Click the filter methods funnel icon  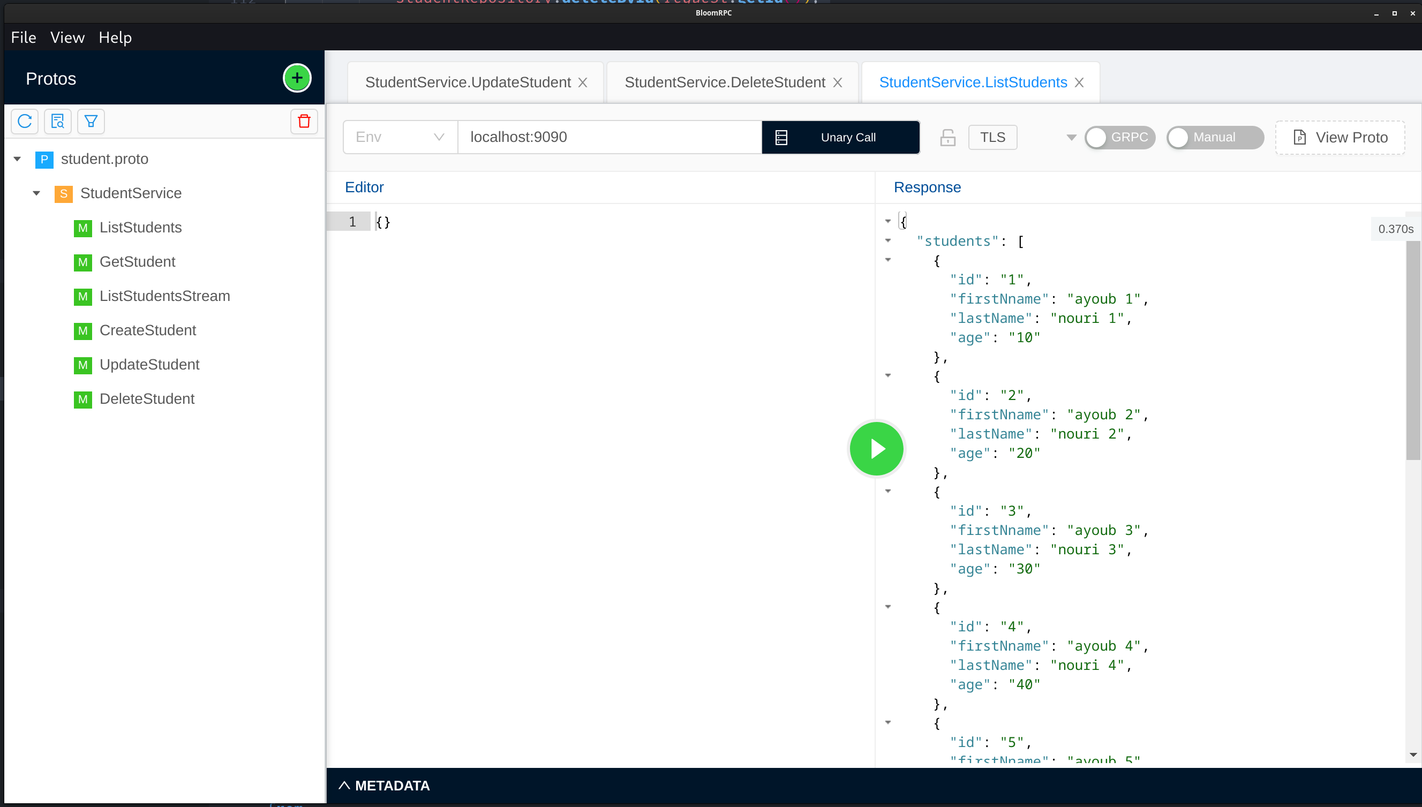coord(91,122)
